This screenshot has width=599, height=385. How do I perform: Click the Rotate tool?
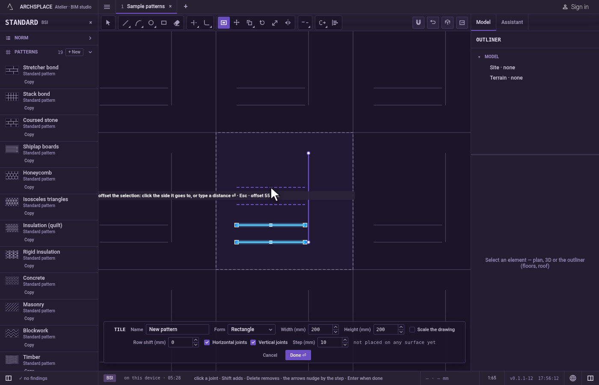(x=262, y=23)
